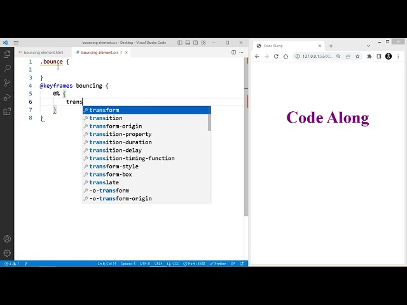The image size is (407, 305).
Task: Choose transform-box suggestion
Action: coord(147,174)
